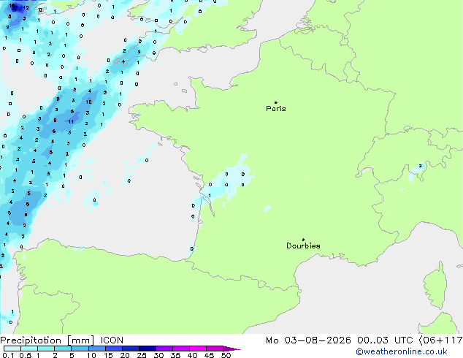Click the legend value label '25'
The height and width of the screenshot is (358, 463).
142,355
